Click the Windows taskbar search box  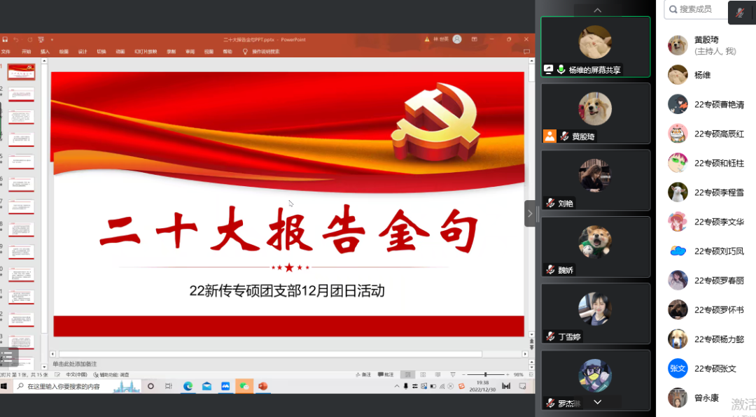coord(77,386)
